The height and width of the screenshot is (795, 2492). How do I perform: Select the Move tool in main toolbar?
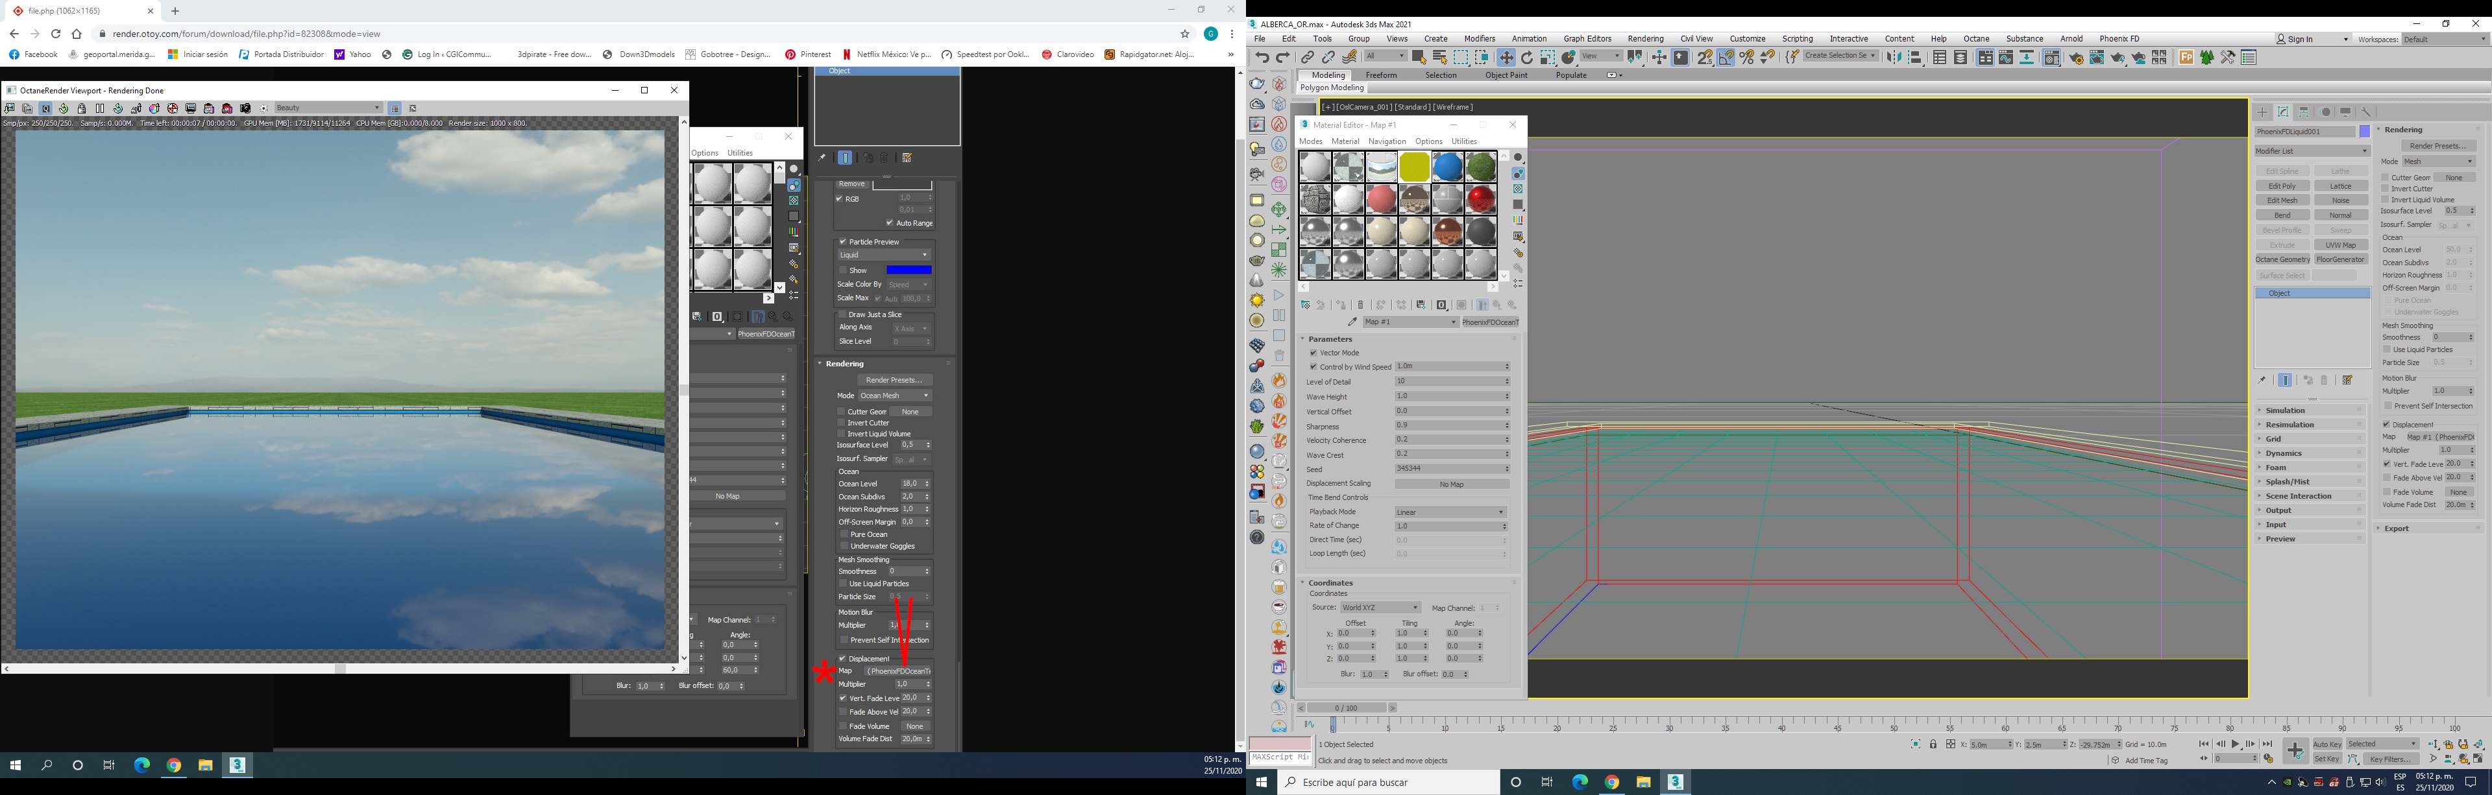tap(1506, 58)
